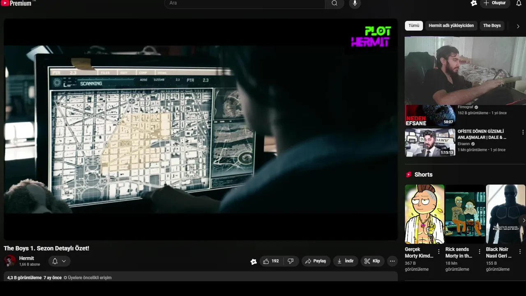Dislike the video with thumbs-down
This screenshot has height=296, width=526.
[291, 261]
